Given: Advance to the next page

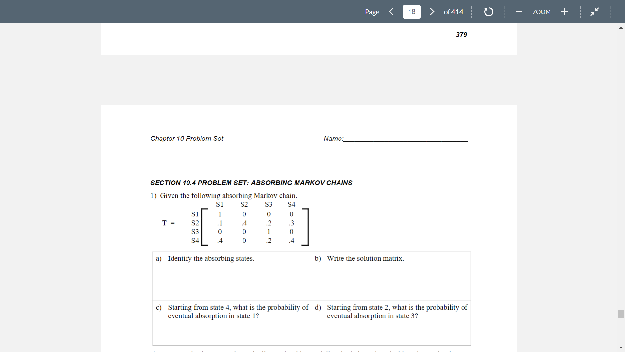Looking at the screenshot, I should coord(432,12).
